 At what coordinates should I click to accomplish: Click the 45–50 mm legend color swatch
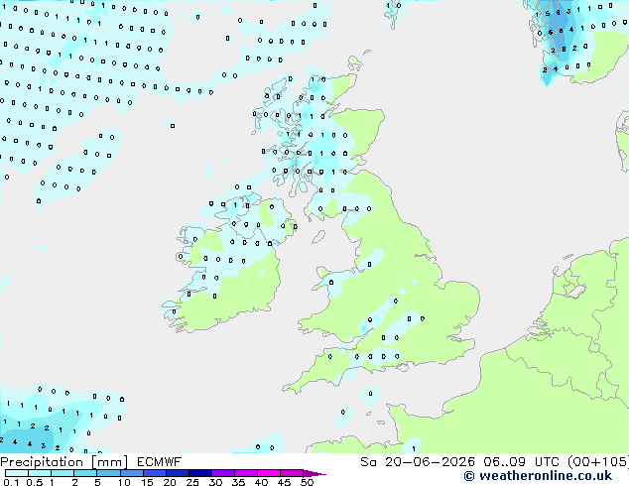coord(292,473)
